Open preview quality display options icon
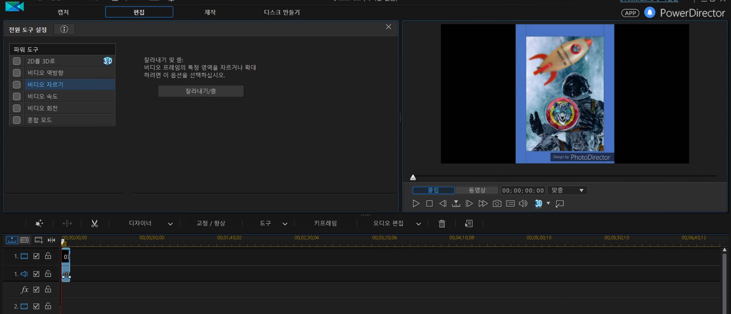The image size is (731, 314). tap(511, 204)
